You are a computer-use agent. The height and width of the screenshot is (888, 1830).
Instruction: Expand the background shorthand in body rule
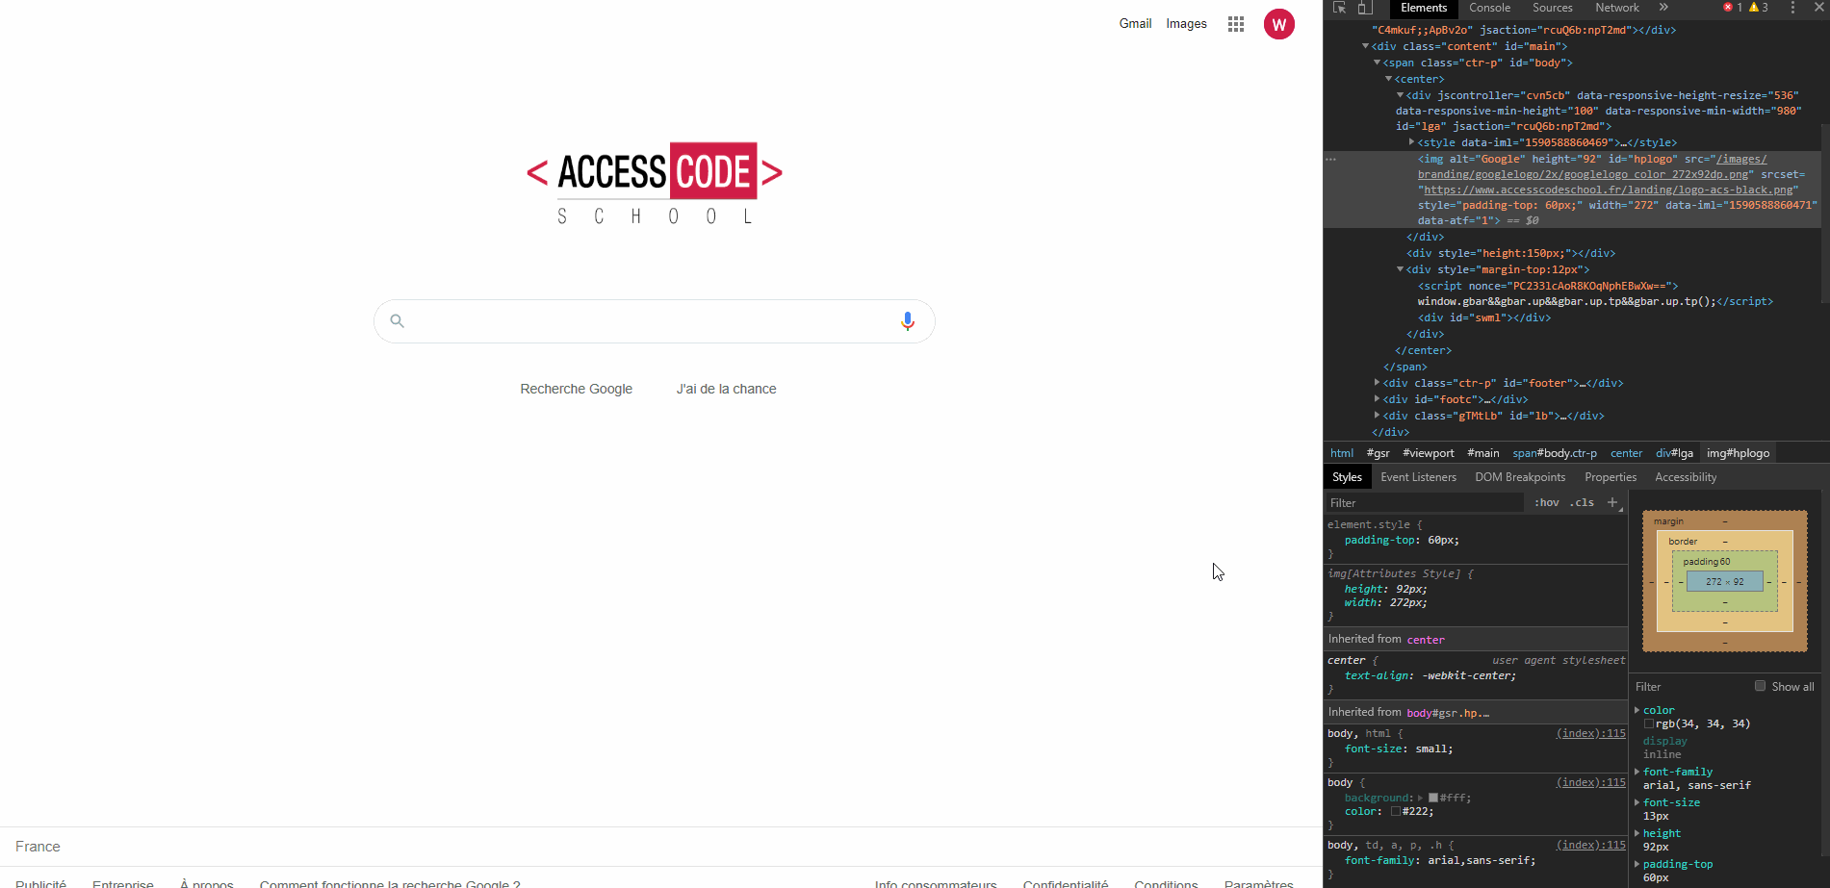1421,798
